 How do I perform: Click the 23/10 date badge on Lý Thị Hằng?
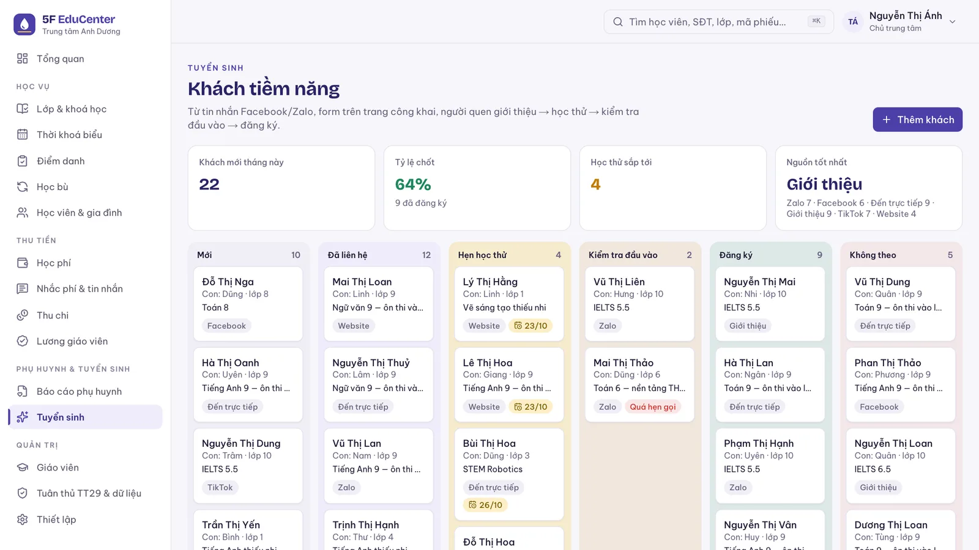point(530,326)
